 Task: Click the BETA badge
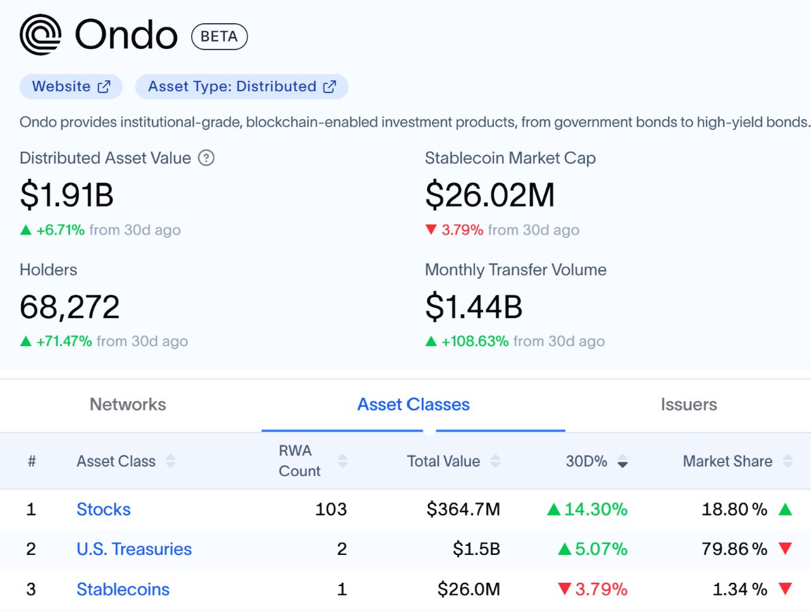pyautogui.click(x=219, y=37)
